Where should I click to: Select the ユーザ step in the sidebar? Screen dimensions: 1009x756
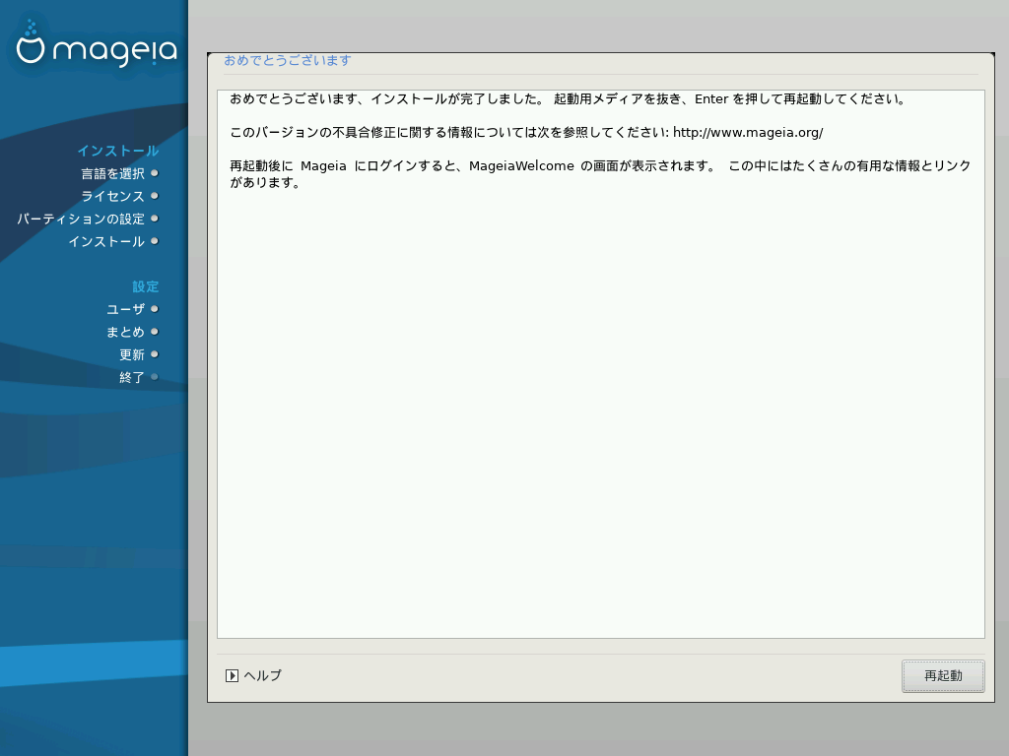[x=125, y=309]
